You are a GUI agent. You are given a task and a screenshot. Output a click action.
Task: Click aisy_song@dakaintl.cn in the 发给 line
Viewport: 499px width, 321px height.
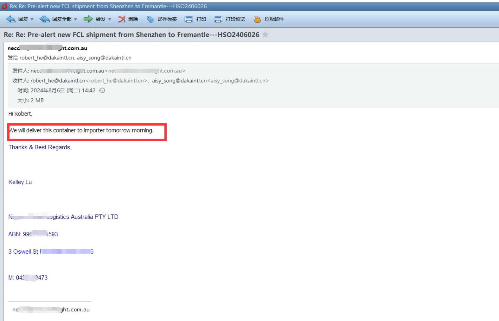point(104,58)
